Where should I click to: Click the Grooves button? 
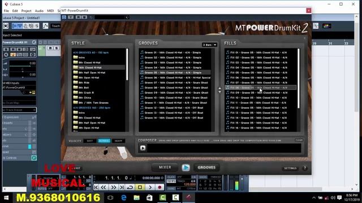point(206,167)
